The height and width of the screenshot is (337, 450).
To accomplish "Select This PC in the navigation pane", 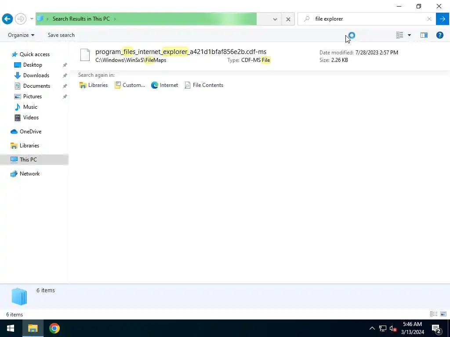I will [28, 160].
